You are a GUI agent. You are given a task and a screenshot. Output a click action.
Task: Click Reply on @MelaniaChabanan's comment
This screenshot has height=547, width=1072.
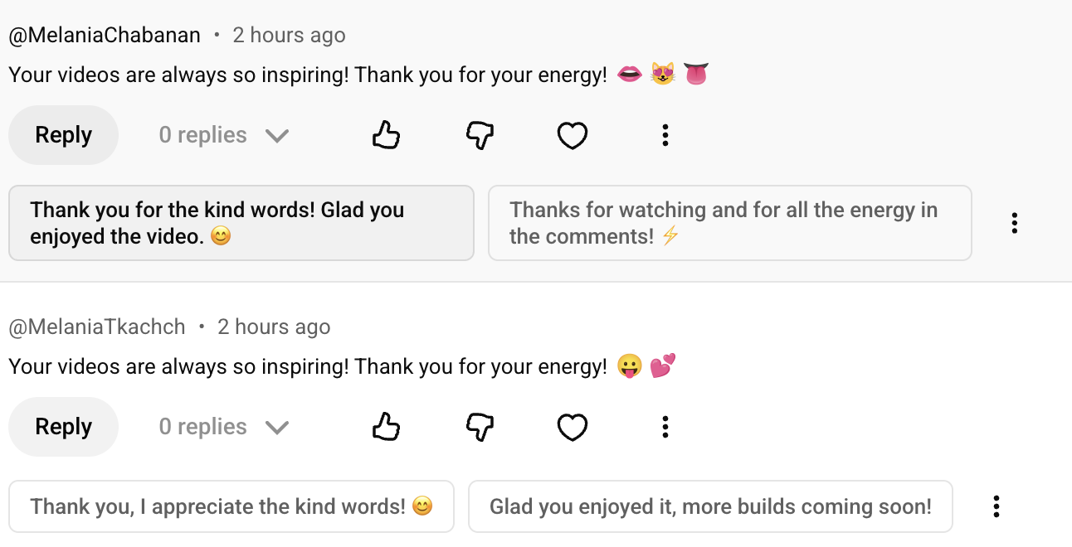point(63,135)
